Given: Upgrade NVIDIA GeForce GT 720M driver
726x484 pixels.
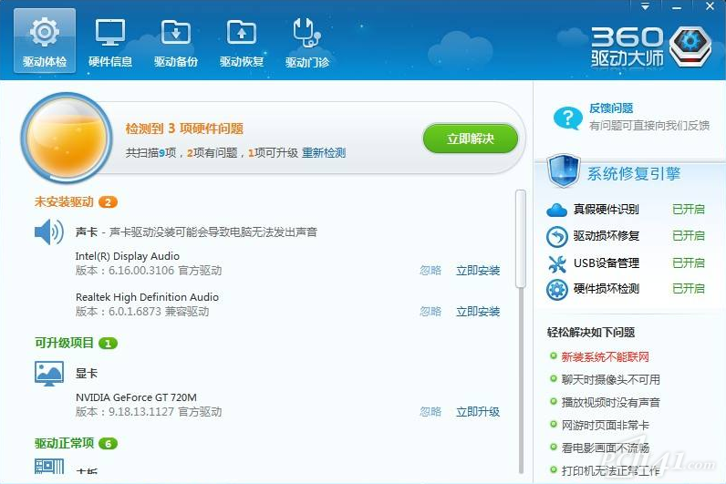Looking at the screenshot, I should [x=478, y=412].
